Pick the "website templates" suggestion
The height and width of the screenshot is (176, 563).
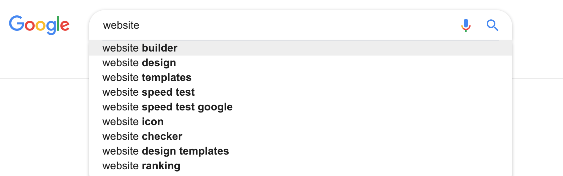[147, 78]
